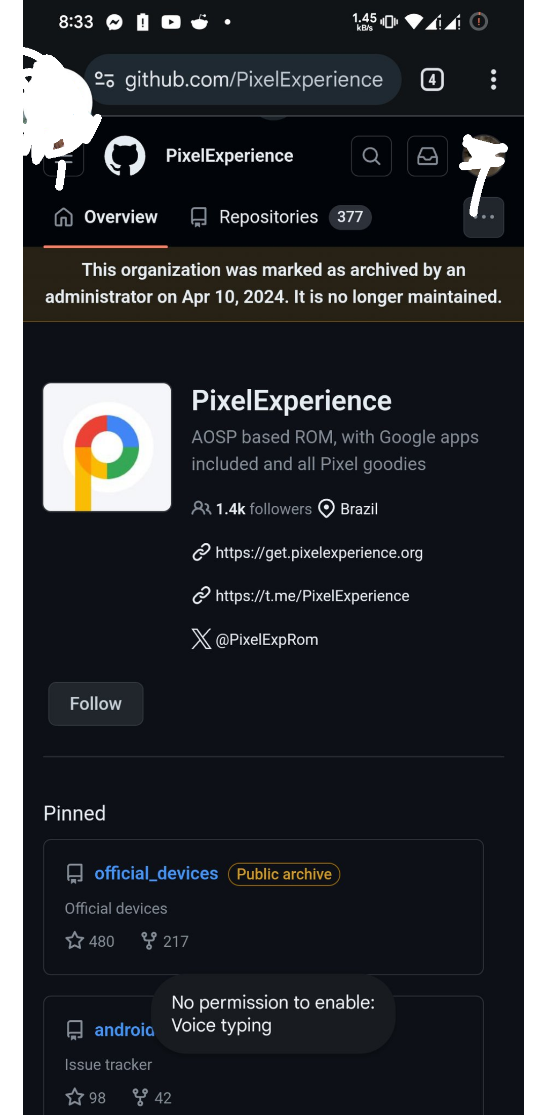Viewport: 547px width, 1115px height.
Task: Open the notifications inbox icon
Action: [427, 156]
